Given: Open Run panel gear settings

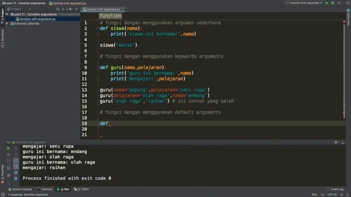Looking at the screenshot, I should tap(336, 142).
